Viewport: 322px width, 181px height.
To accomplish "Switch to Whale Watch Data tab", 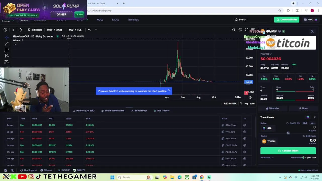I will [113, 111].
